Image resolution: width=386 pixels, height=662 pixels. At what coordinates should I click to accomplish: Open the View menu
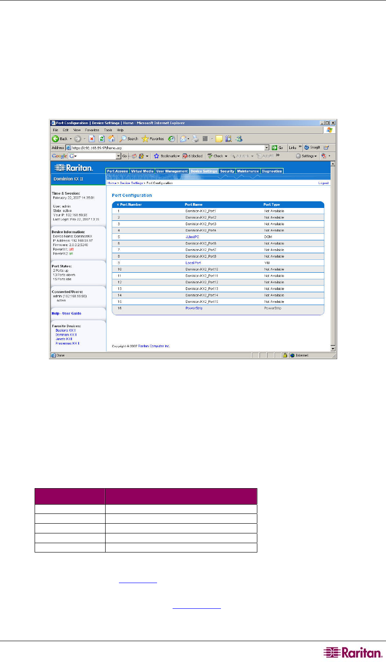(x=77, y=130)
